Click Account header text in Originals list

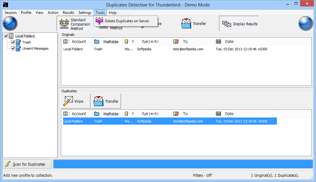[79, 41]
